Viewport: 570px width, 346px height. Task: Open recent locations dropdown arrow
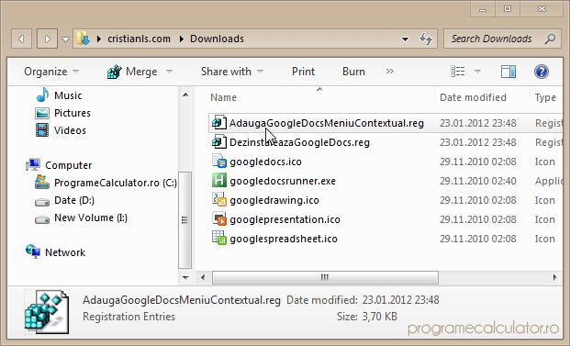tap(65, 39)
